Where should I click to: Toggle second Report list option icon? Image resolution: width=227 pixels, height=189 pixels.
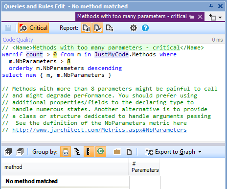(x=98, y=28)
